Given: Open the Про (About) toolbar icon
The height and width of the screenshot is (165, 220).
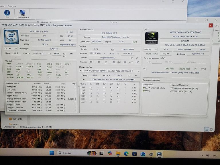Looking at the screenshot, I should pyautogui.click(x=7, y=14).
